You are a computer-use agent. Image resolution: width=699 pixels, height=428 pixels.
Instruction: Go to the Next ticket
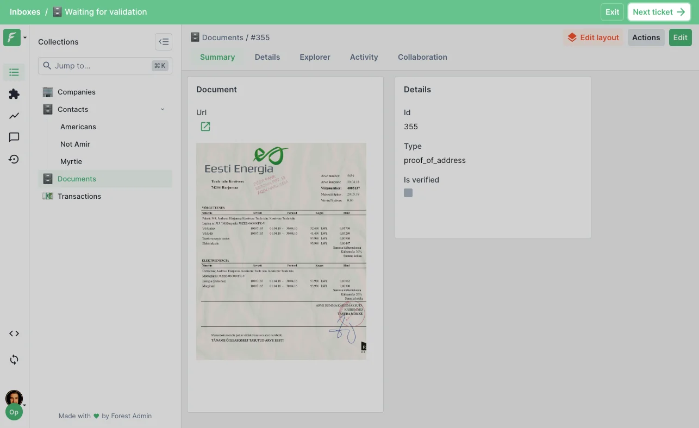click(x=659, y=12)
